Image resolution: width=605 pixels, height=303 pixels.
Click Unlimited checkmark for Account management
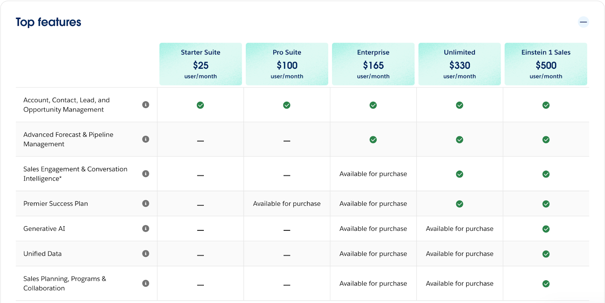click(x=459, y=105)
